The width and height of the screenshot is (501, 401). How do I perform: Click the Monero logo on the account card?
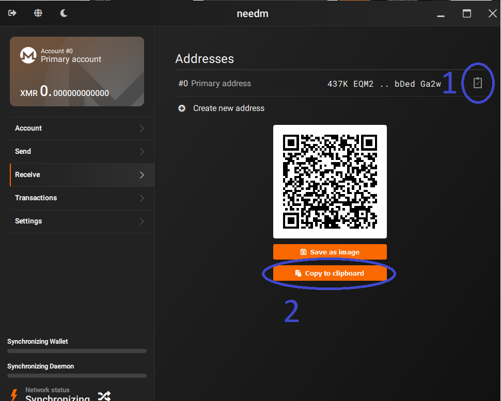click(28, 55)
